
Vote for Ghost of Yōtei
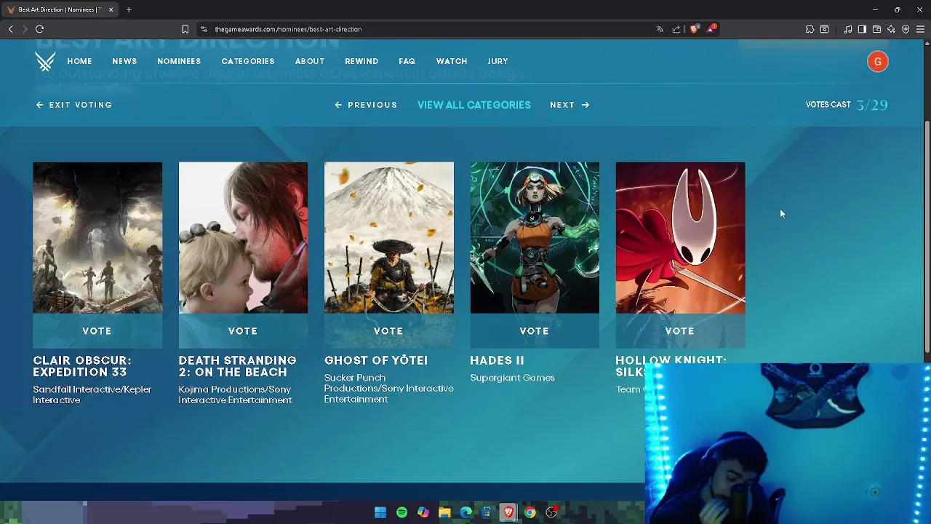[x=388, y=331]
